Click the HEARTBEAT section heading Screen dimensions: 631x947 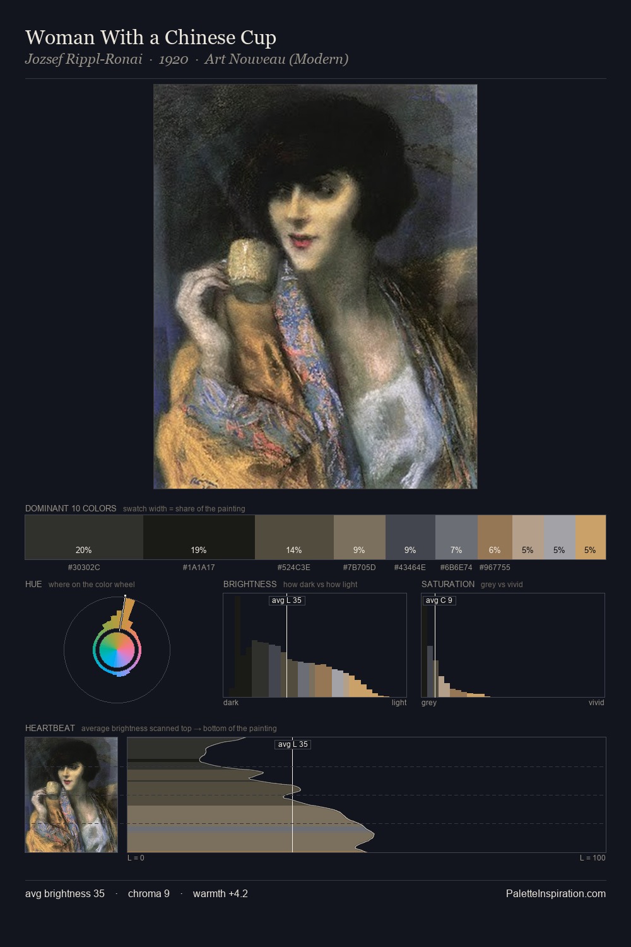[x=50, y=728]
